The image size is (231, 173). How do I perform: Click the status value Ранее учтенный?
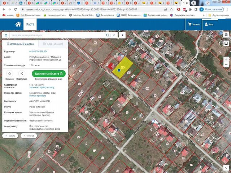coord(37,107)
